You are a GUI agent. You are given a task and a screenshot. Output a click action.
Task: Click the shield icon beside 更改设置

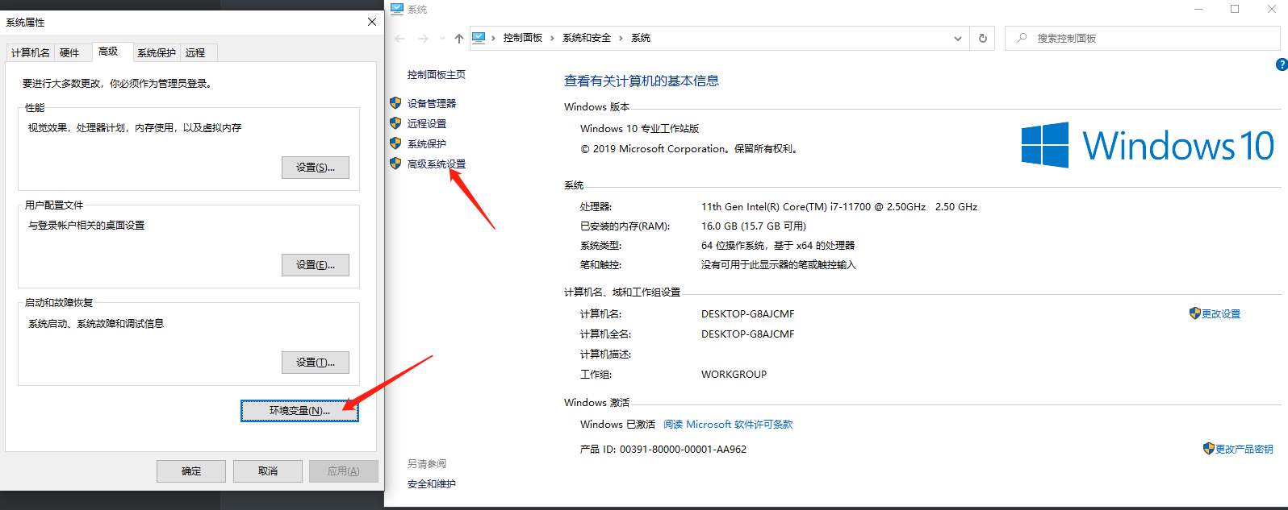pos(1195,313)
